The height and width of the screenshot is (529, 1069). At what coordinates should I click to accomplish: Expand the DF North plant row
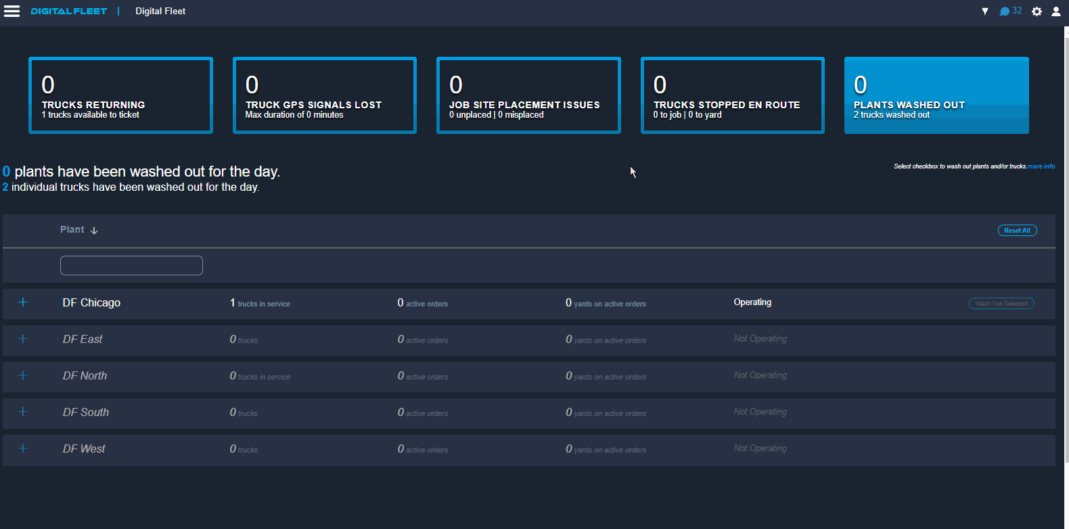click(x=23, y=375)
